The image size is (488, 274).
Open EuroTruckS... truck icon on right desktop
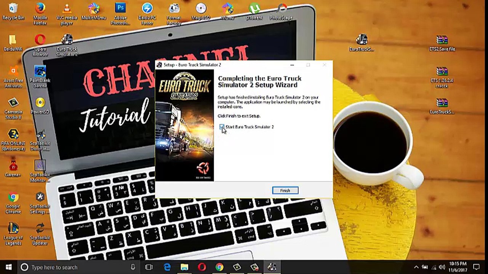[362, 43]
